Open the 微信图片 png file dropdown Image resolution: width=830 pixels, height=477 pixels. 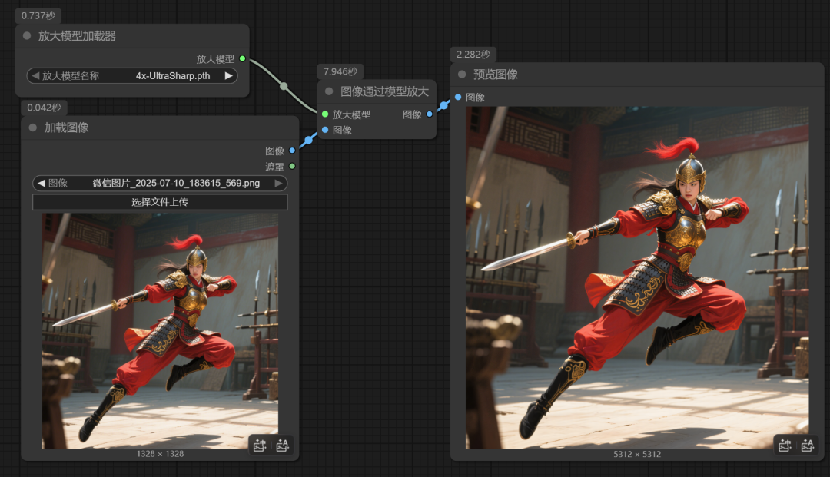point(160,183)
